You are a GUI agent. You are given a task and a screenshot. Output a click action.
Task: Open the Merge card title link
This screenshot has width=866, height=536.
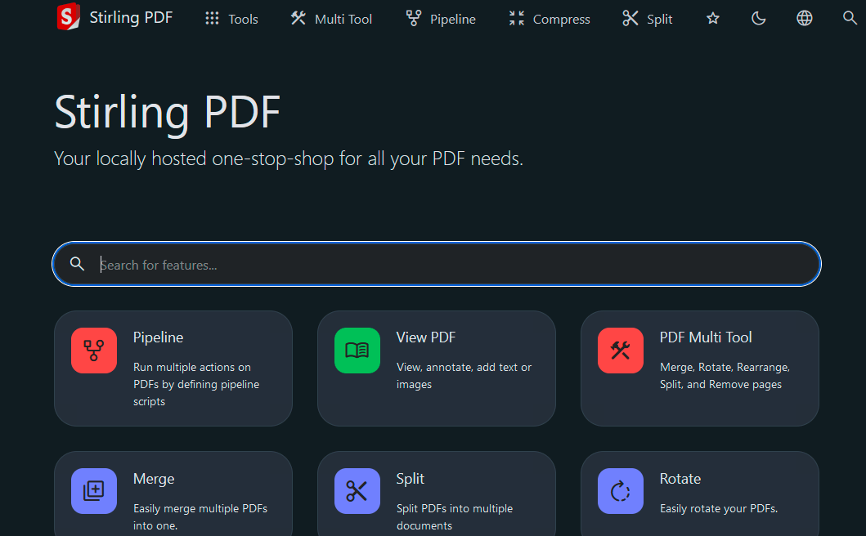[154, 479]
